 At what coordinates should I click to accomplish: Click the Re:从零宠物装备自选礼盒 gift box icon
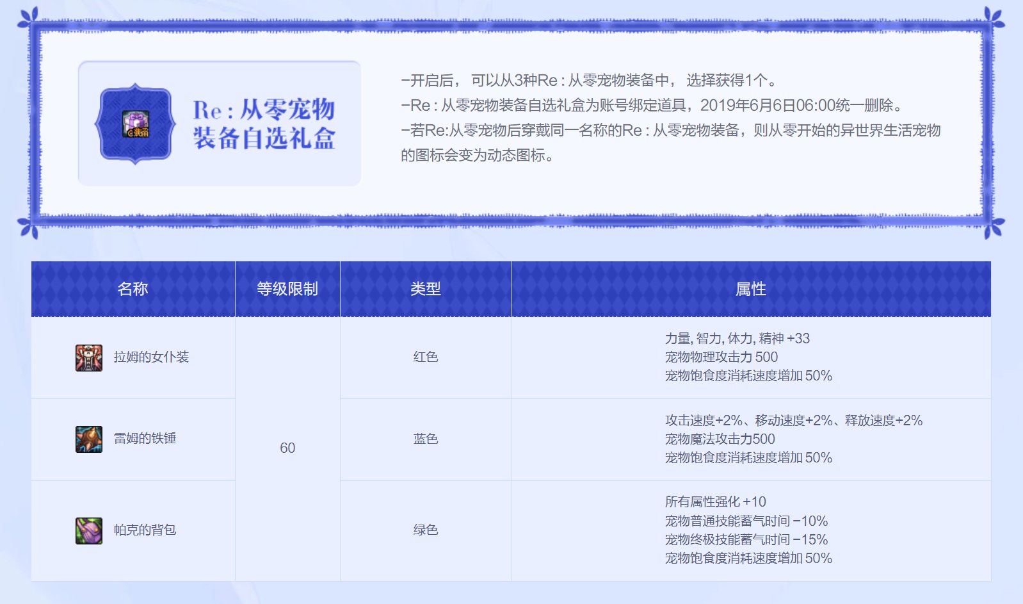[136, 124]
